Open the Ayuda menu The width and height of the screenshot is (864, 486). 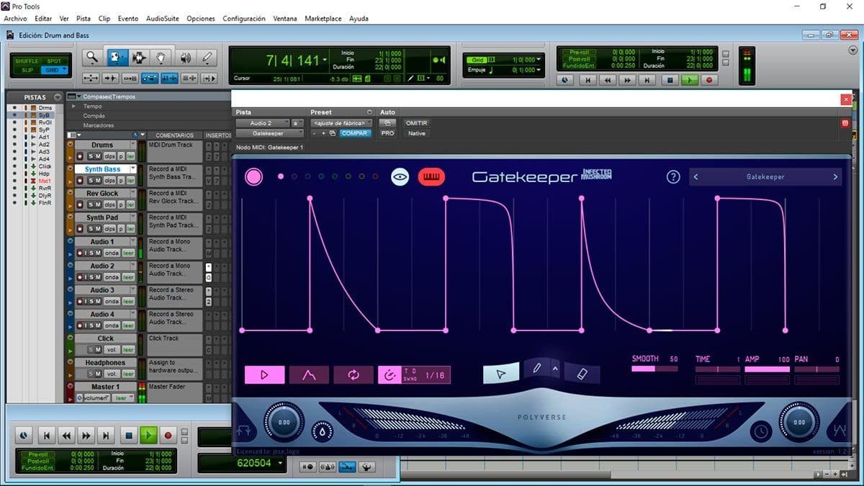(359, 19)
